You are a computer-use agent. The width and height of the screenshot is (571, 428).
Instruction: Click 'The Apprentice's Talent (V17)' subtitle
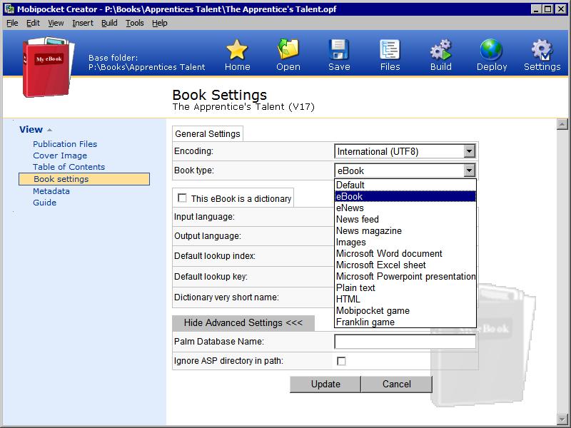[x=243, y=107]
